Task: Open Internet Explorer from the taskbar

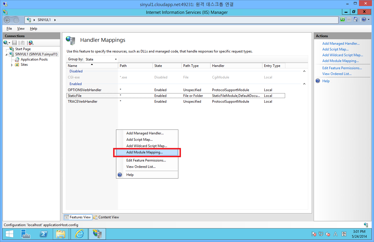Action: coord(80,234)
